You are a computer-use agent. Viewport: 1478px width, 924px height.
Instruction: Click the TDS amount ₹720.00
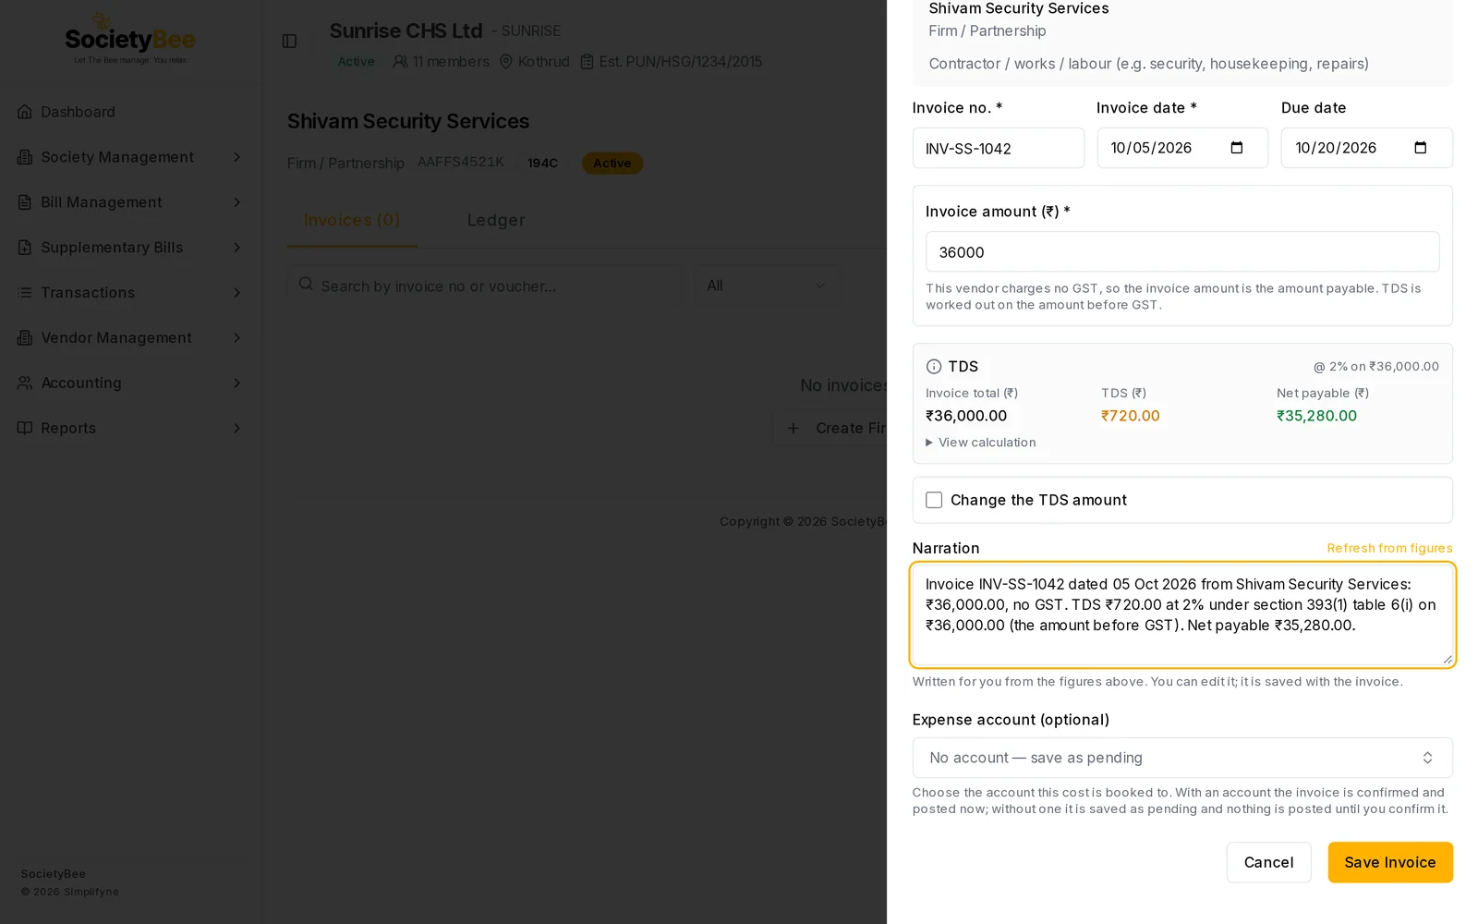(x=1130, y=417)
